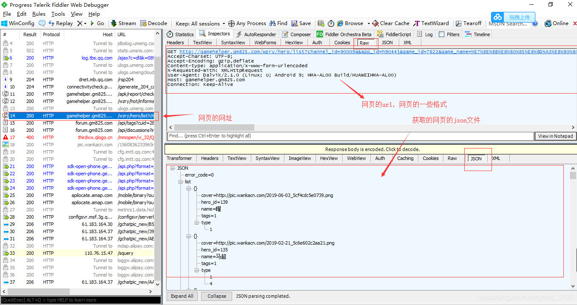577x305 pixels.
Task: Open the Tools menu
Action: pyautogui.click(x=58, y=14)
